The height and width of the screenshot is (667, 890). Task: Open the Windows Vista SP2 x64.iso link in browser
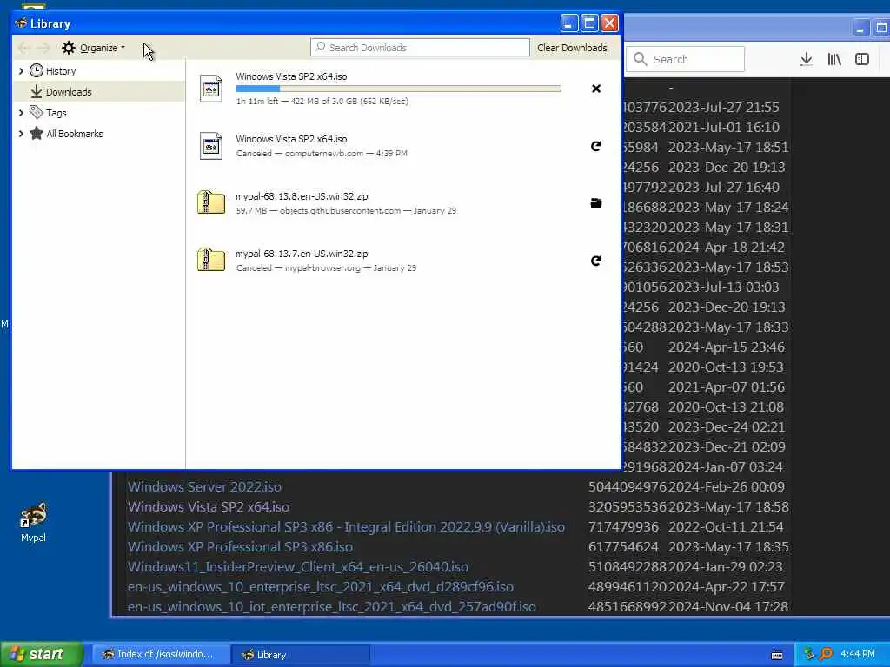[x=209, y=506]
